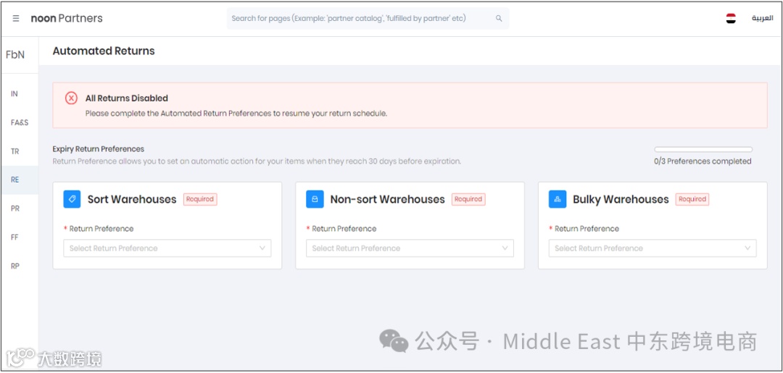The width and height of the screenshot is (783, 373).
Task: Click the preferences completed progress bar
Action: [703, 150]
